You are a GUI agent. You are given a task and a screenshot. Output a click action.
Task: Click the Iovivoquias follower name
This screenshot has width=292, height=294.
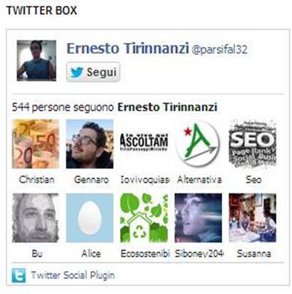[145, 179]
